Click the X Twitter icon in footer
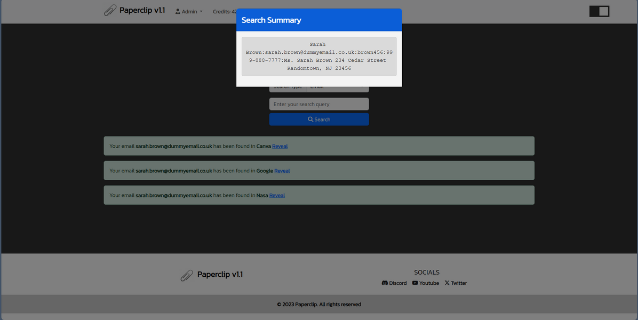The image size is (638, 320). [447, 283]
